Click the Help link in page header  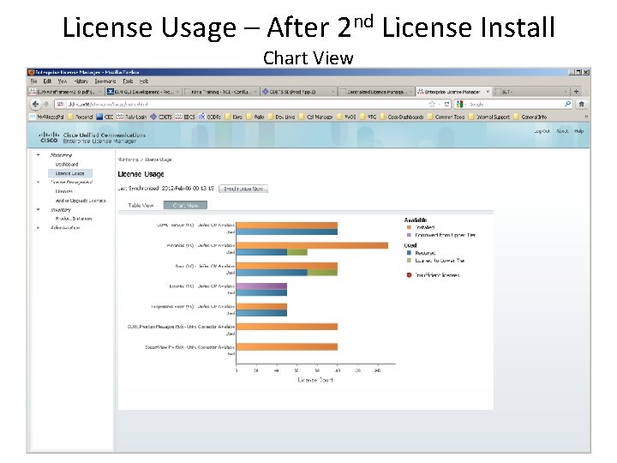coord(578,131)
